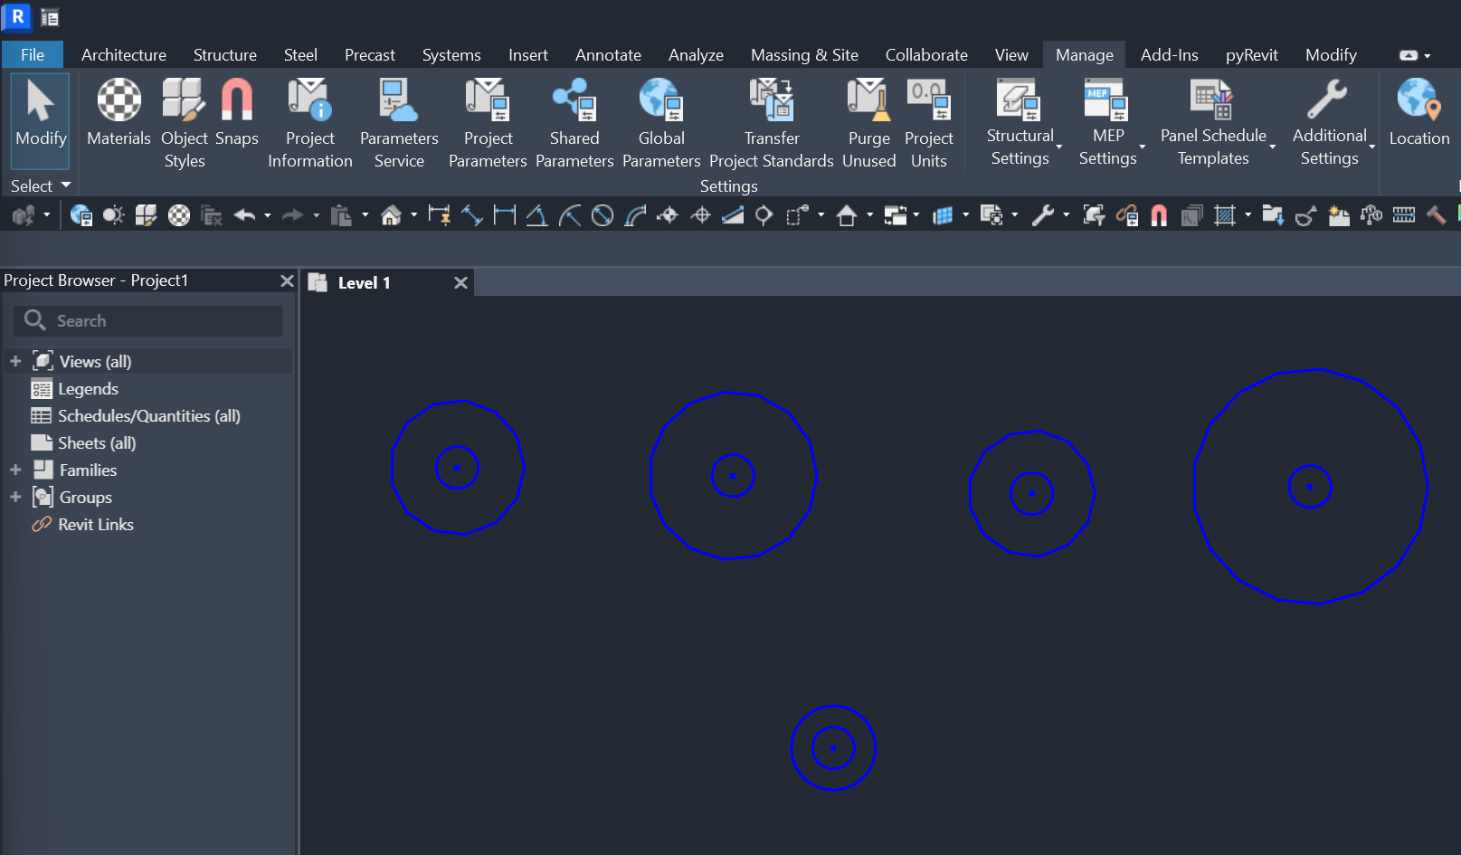The image size is (1461, 855).
Task: Open the File tab
Action: pos(33,55)
